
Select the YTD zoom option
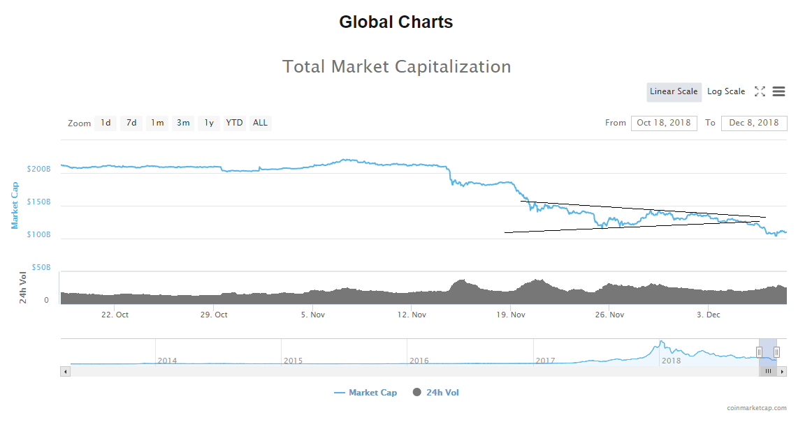click(x=235, y=123)
